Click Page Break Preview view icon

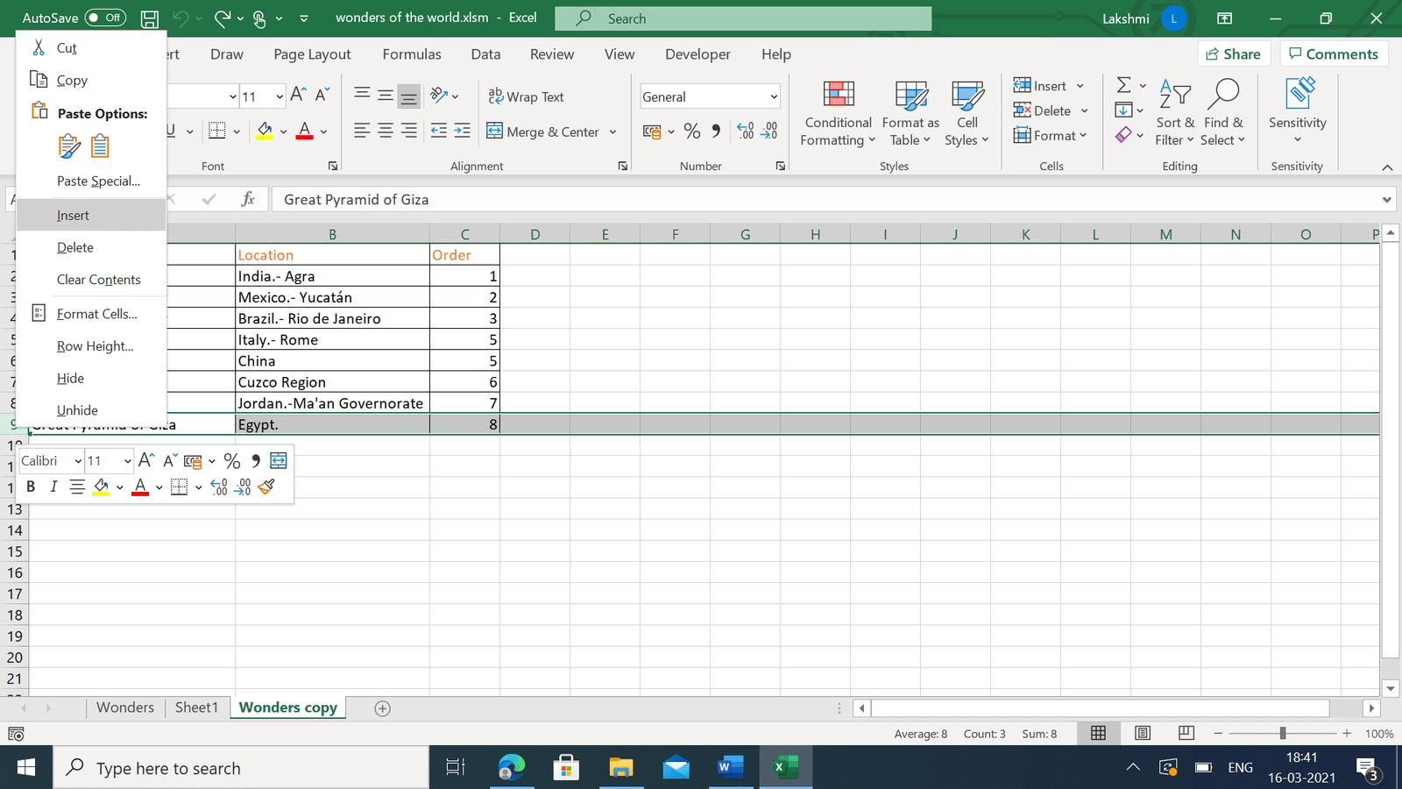[x=1186, y=733]
